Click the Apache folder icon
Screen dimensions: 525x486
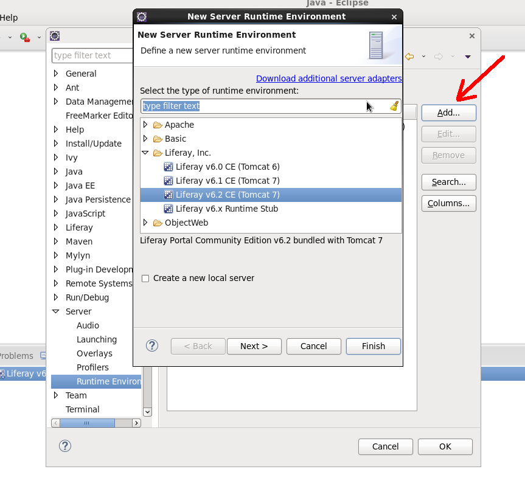click(x=158, y=125)
